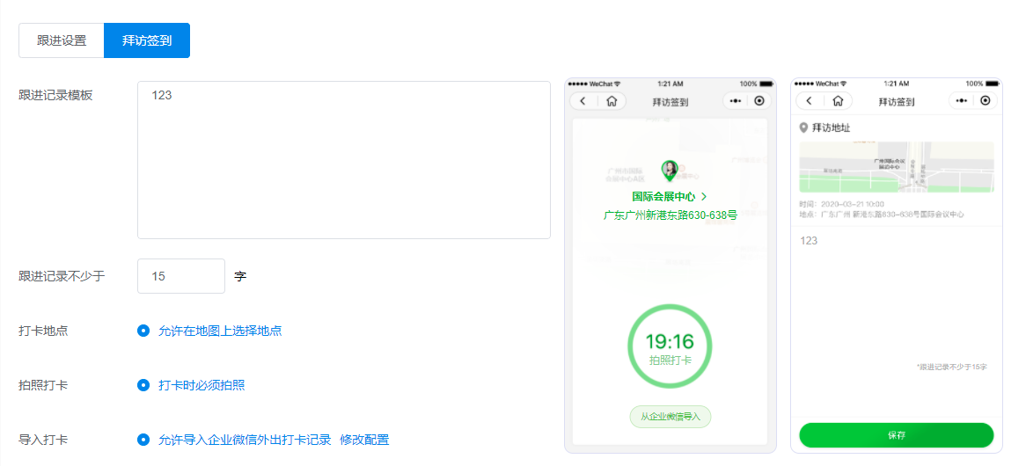Click the minimum character count field showing 15
Viewport: 1026px width, 466px height.
[x=181, y=276]
